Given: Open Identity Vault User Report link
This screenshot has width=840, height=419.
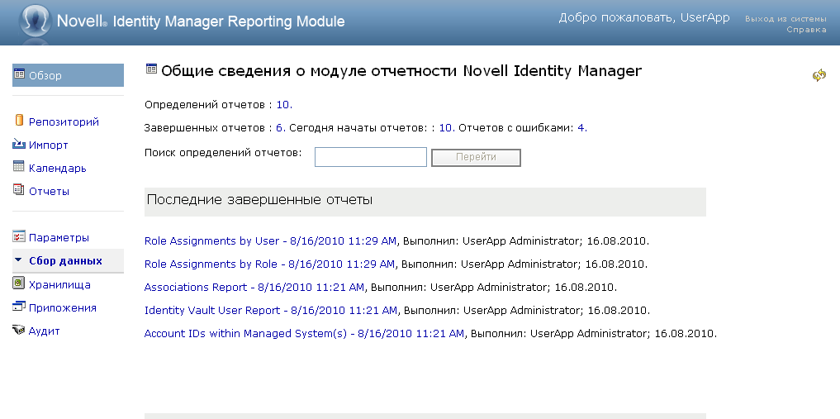Looking at the screenshot, I should (271, 310).
